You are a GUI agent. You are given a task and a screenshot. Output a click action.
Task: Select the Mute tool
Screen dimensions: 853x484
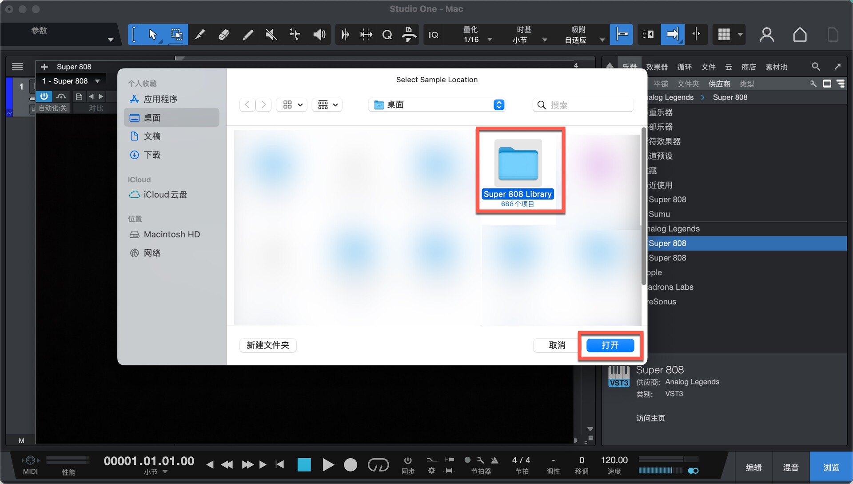tap(271, 35)
